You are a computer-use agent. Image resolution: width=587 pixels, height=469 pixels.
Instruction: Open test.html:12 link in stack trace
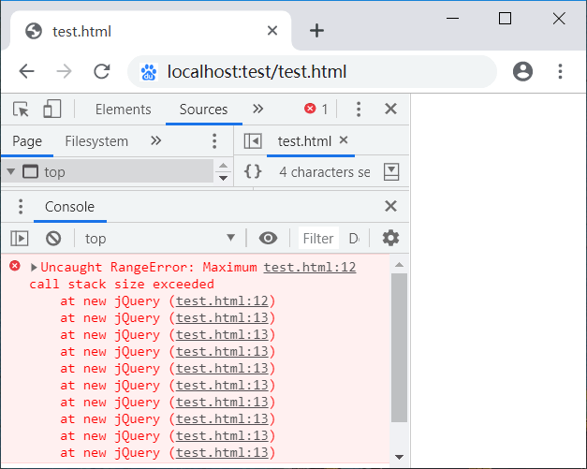[x=222, y=300]
